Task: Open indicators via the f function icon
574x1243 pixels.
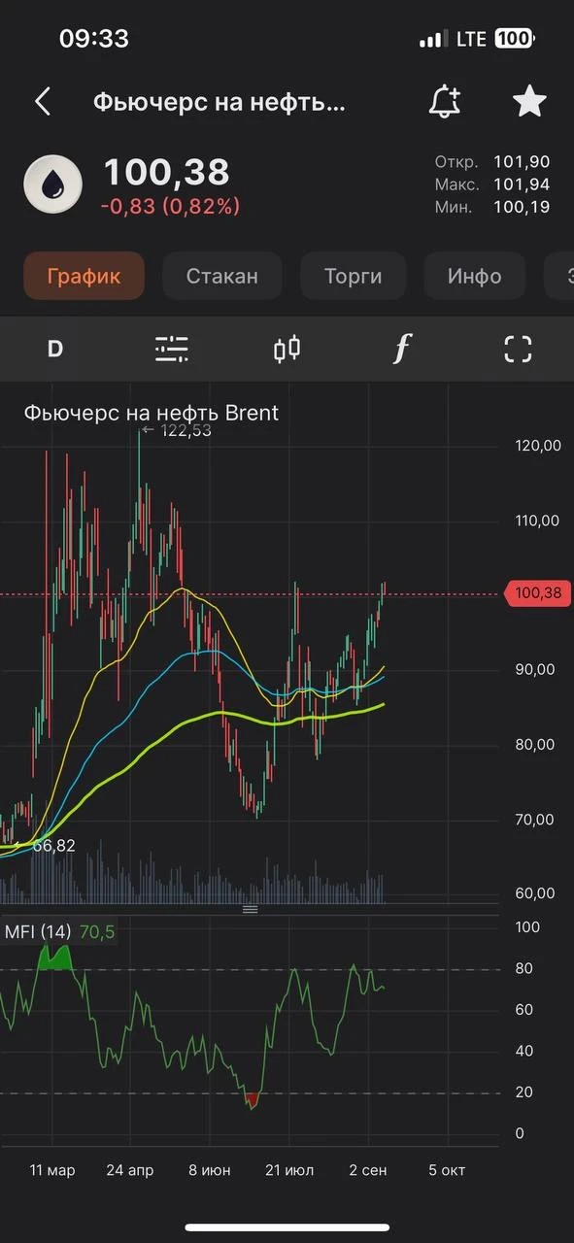Action: (x=402, y=349)
